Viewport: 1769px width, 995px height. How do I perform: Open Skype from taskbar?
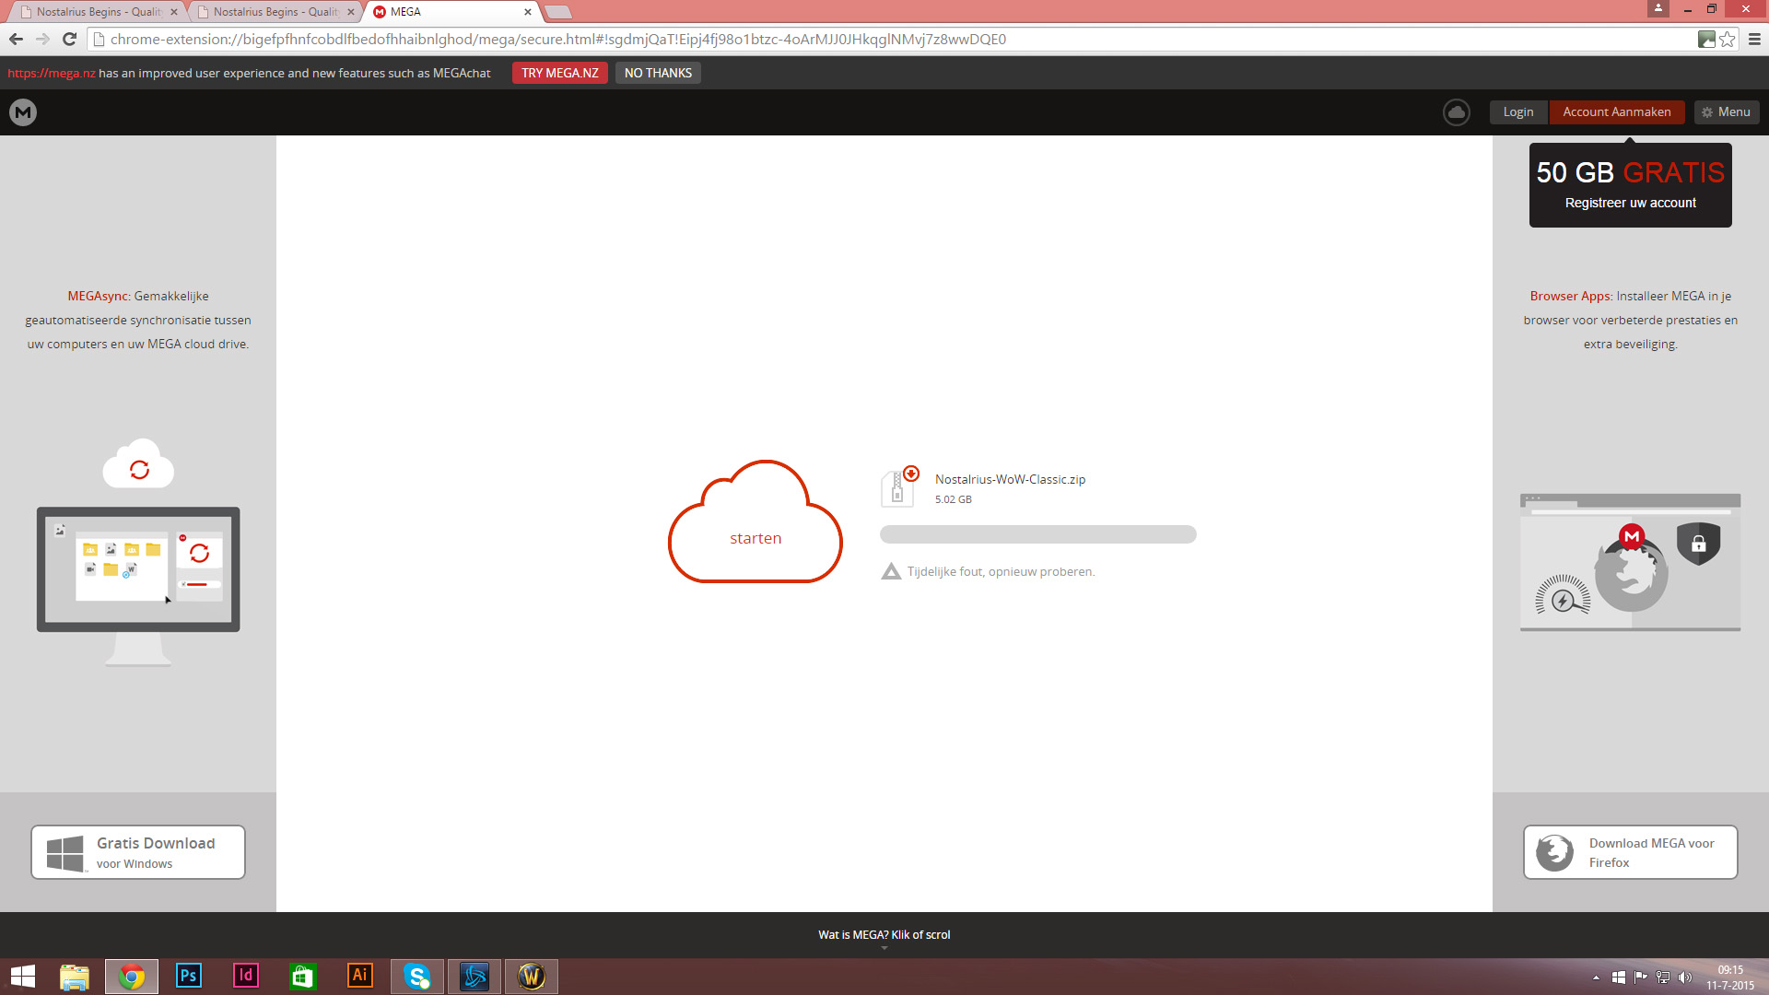[417, 977]
